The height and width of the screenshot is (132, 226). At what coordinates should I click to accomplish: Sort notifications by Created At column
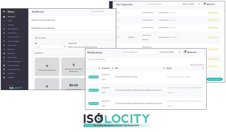click(x=106, y=68)
